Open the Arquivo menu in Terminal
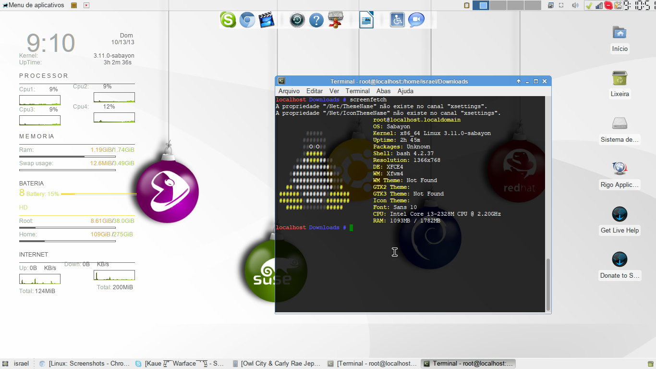656x369 pixels. [x=289, y=91]
